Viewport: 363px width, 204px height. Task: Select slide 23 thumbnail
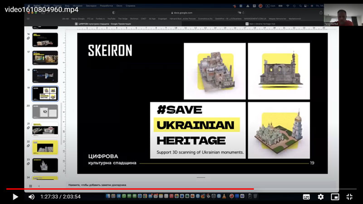pos(45,165)
